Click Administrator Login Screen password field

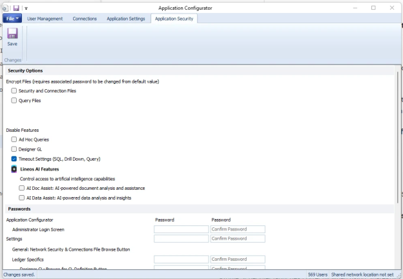click(x=181, y=229)
